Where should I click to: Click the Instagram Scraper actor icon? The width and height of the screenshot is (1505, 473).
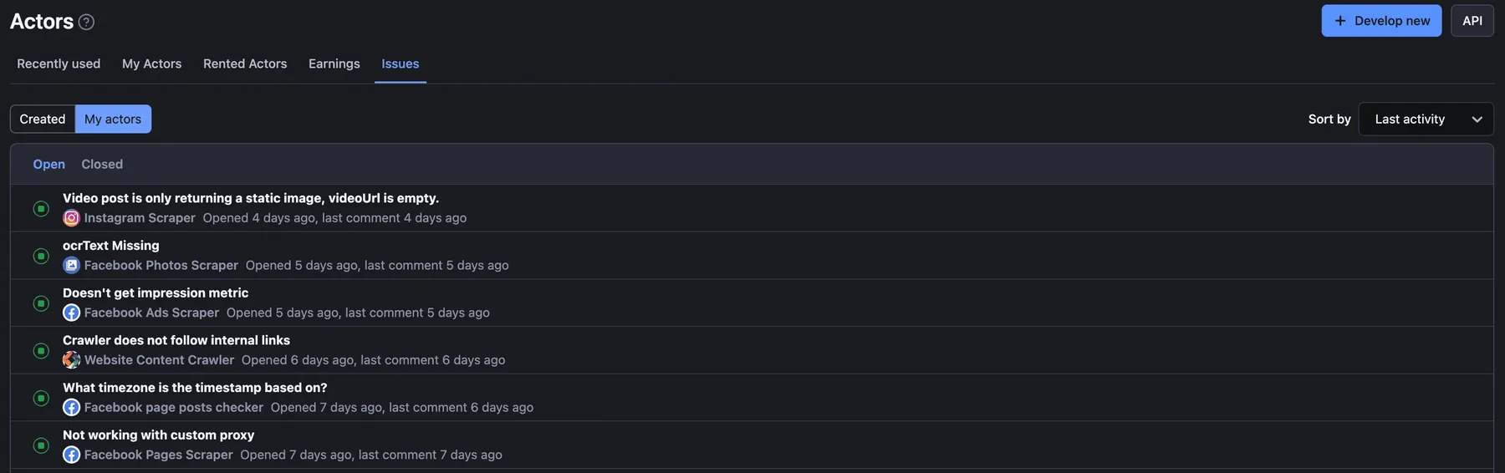(x=72, y=218)
